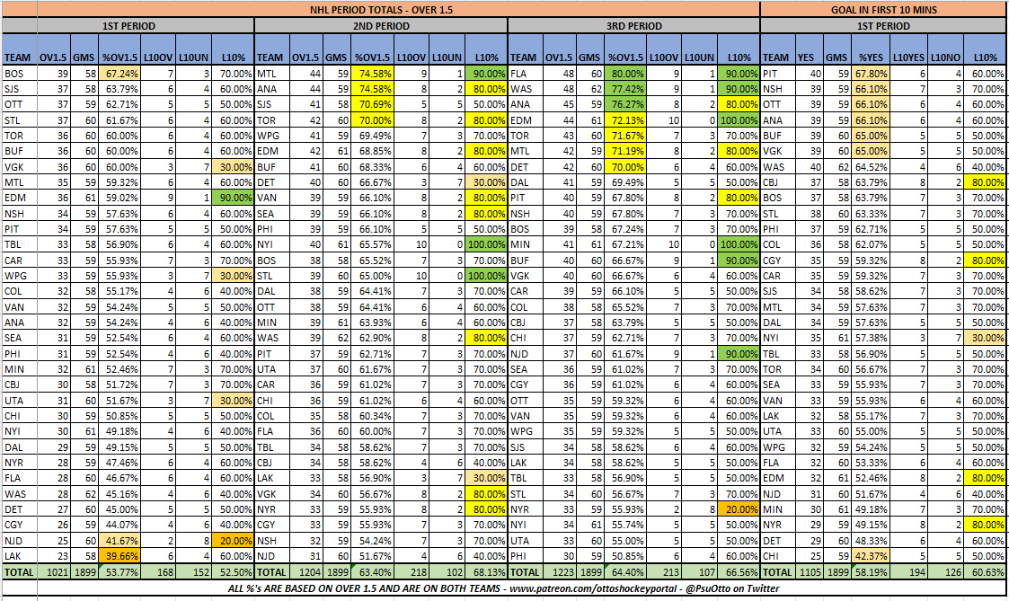Select FLA's 46.67% cell
Image resolution: width=1009 pixels, height=601 pixels.
(x=119, y=478)
